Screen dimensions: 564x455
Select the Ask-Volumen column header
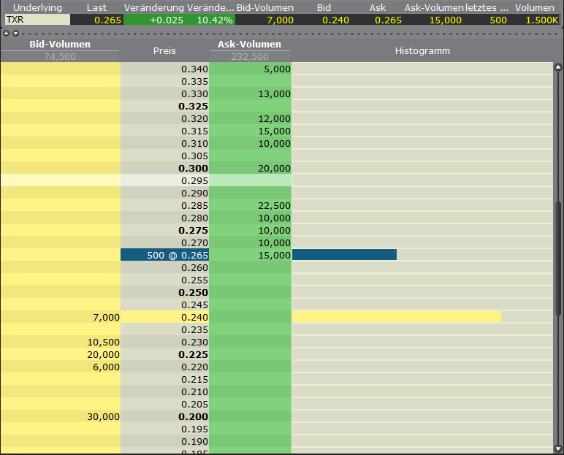tap(250, 45)
